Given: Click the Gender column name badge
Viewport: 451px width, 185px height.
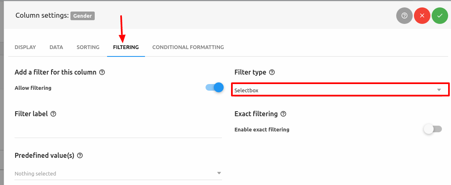Looking at the screenshot, I should 82,16.
